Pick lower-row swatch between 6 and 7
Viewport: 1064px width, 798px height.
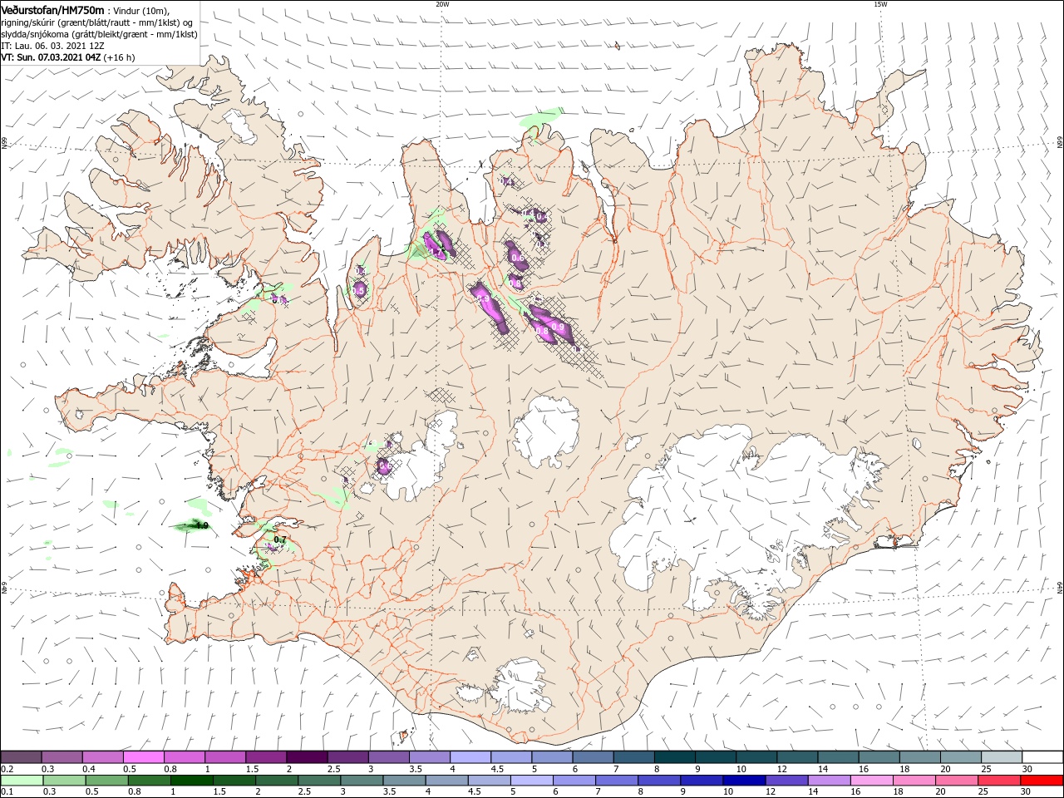[x=574, y=781]
